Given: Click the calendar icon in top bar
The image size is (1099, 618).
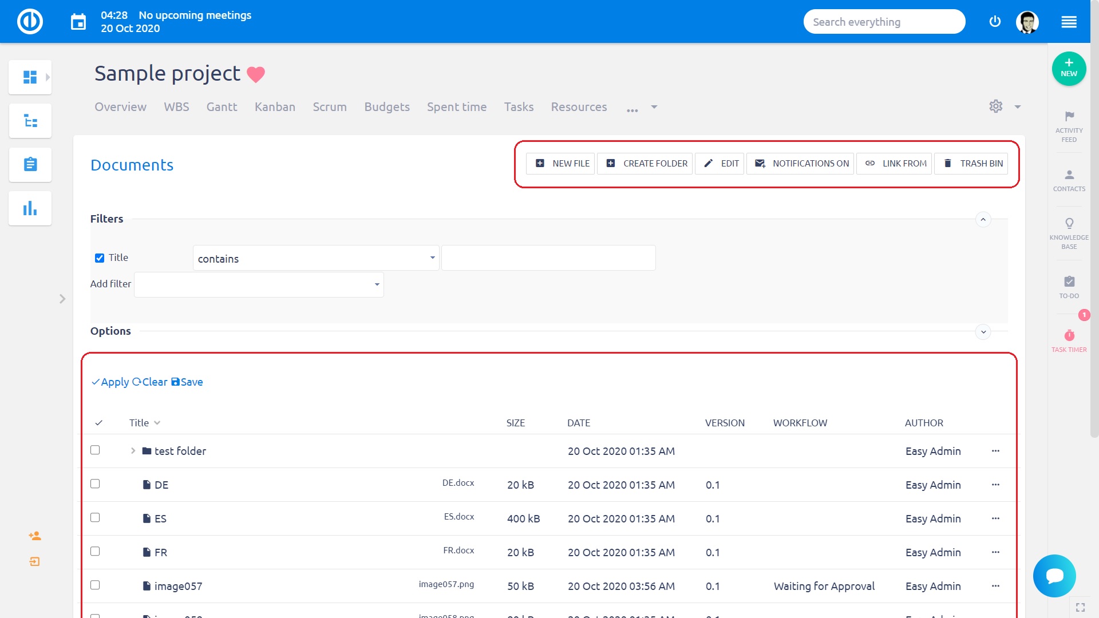Looking at the screenshot, I should [x=78, y=22].
